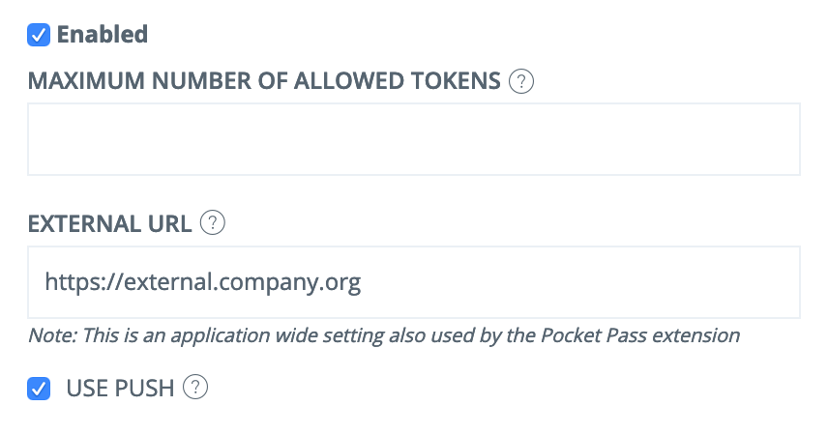The width and height of the screenshot is (828, 435).
Task: Click the word TOKENS in the heading
Action: coord(456,81)
